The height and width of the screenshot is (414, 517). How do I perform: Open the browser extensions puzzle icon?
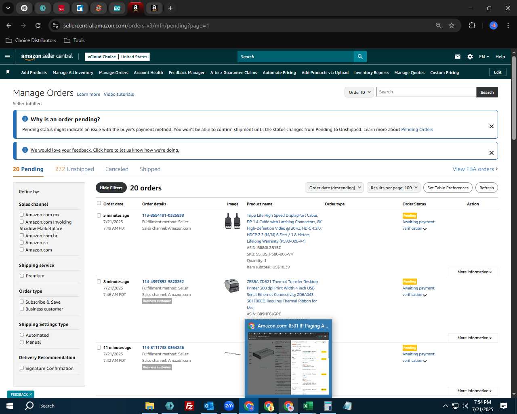tap(472, 25)
